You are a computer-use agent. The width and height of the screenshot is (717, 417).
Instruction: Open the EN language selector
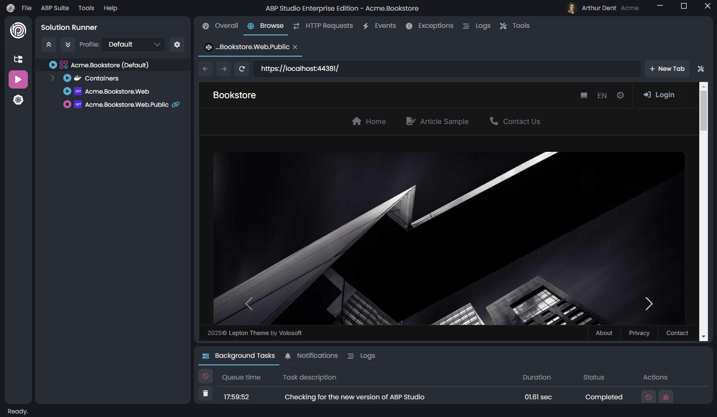(x=602, y=95)
